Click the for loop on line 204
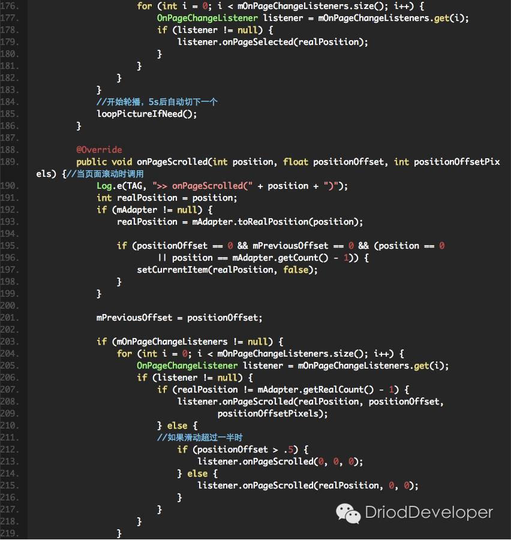This screenshot has width=511, height=540. [x=260, y=354]
